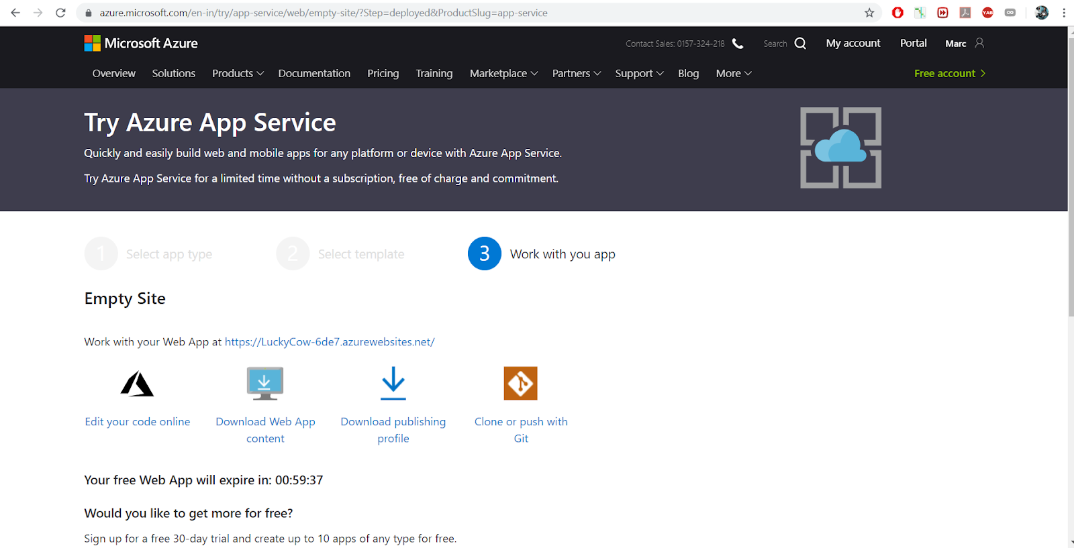Open the PDF extension icon in toolbar
Image resolution: width=1074 pixels, height=548 pixels.
pos(965,13)
